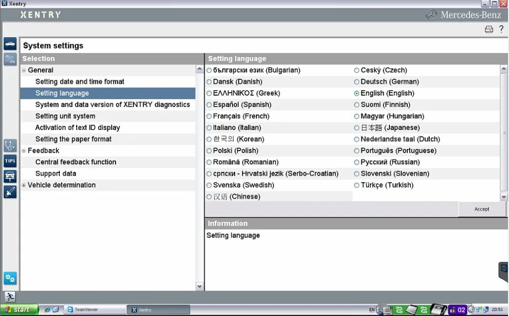Open the TIPS sidebar icon
This screenshot has height=316, width=509.
[10, 161]
